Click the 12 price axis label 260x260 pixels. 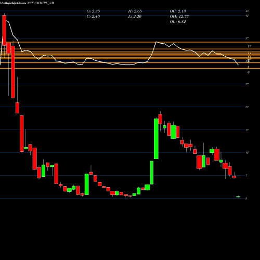click(x=247, y=153)
